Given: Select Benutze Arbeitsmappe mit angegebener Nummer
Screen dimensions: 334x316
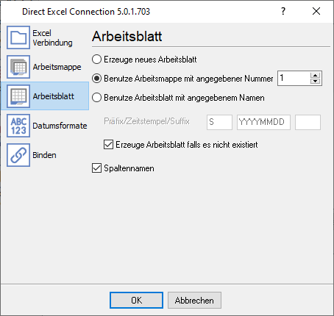Looking at the screenshot, I should tap(182, 79).
